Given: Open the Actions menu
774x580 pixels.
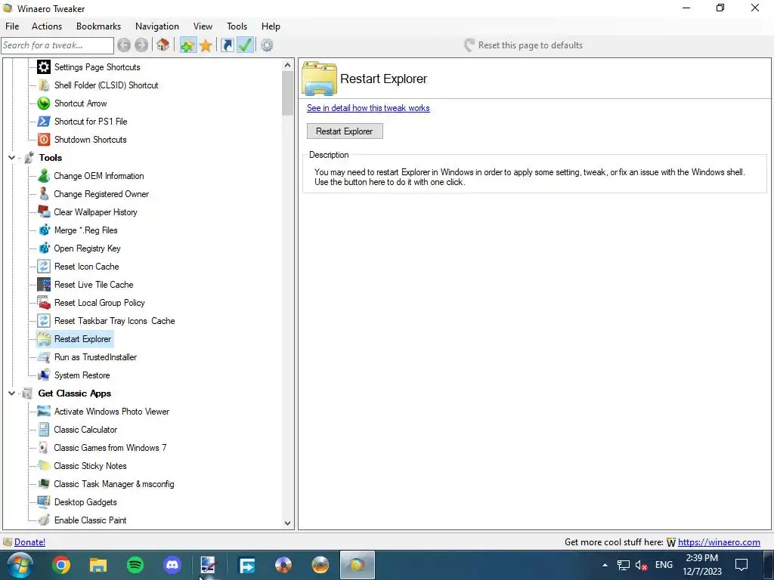Looking at the screenshot, I should (47, 26).
